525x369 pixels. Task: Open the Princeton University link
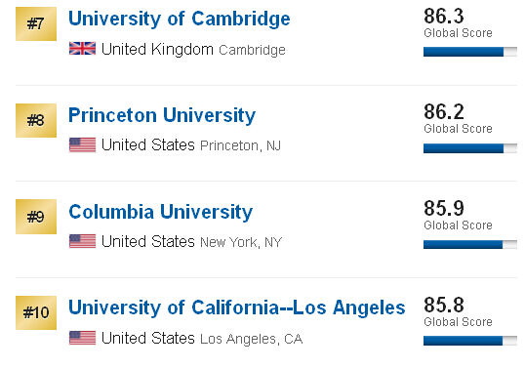click(162, 115)
